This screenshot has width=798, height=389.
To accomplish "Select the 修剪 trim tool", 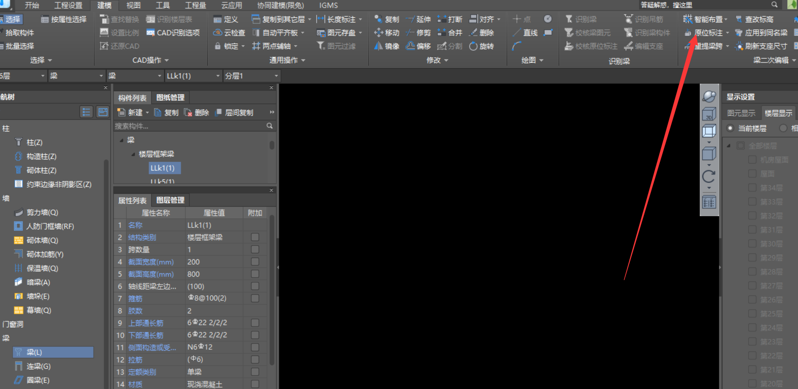I will (418, 33).
